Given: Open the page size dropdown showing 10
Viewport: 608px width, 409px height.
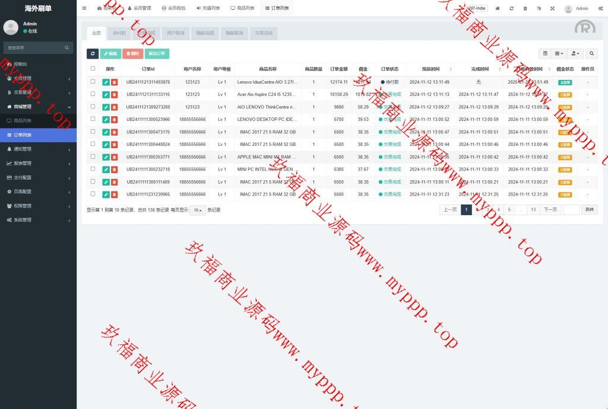Looking at the screenshot, I should click(x=198, y=210).
